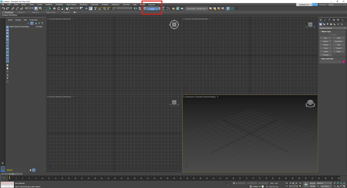
Task: Click the Sphere primitive button
Action: point(326,41)
